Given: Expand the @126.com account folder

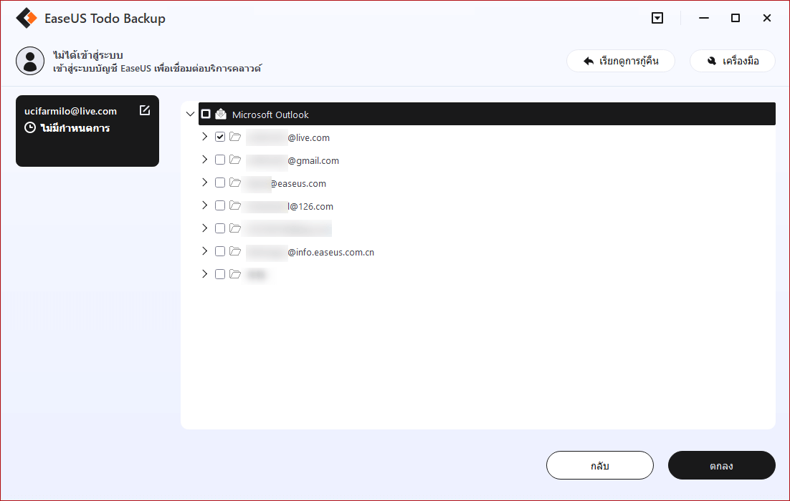Looking at the screenshot, I should pyautogui.click(x=204, y=205).
